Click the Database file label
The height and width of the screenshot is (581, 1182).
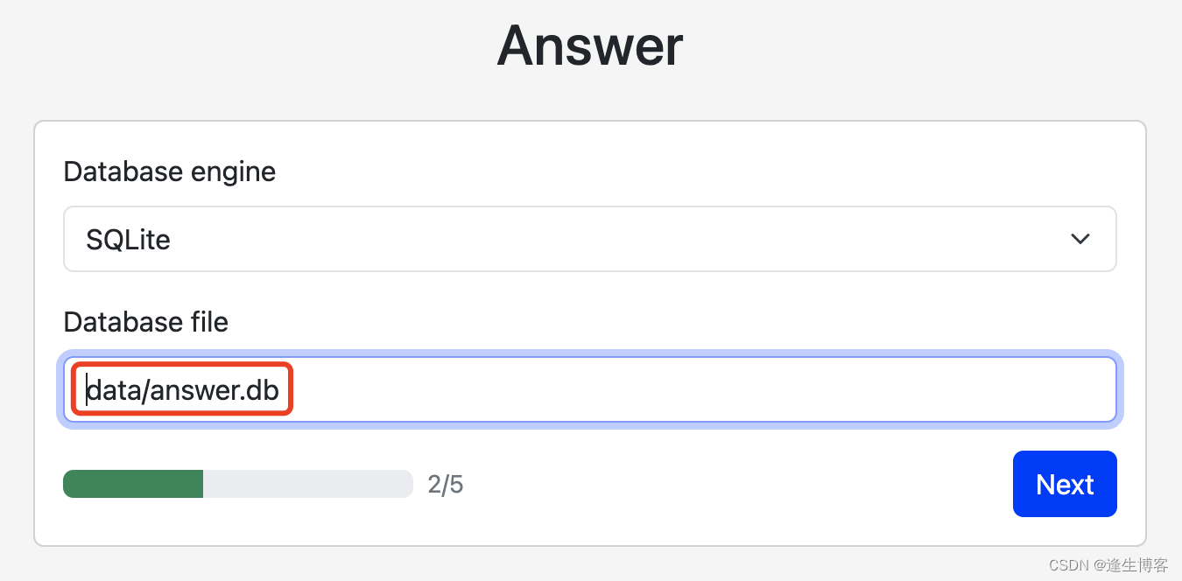coord(145,322)
